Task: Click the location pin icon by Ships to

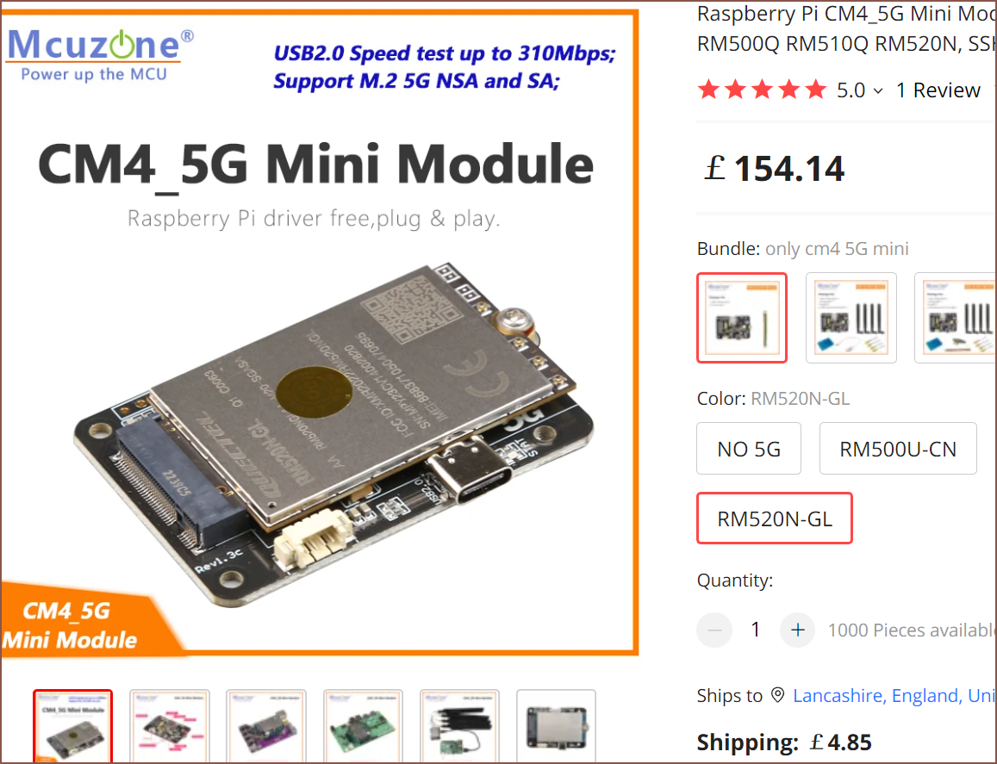Action: (777, 695)
